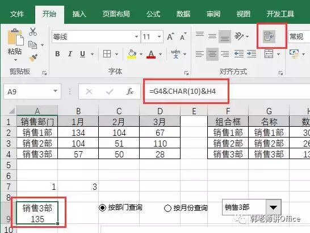Click the text orientation icon

click(x=239, y=36)
